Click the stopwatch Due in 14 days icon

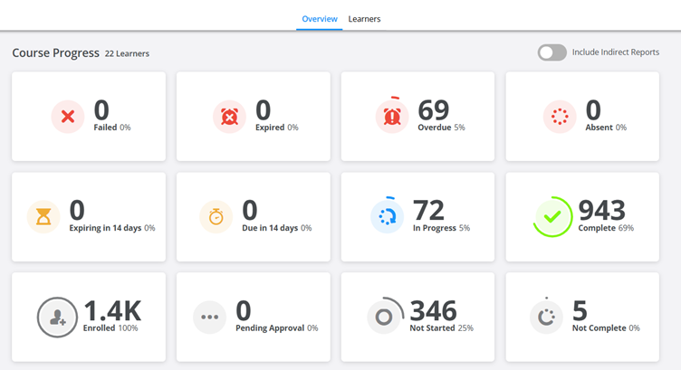pos(216,217)
